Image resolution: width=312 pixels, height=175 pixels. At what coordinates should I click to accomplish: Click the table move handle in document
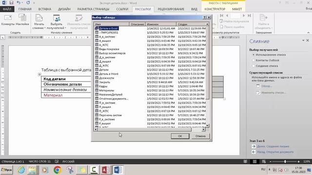pos(39,74)
